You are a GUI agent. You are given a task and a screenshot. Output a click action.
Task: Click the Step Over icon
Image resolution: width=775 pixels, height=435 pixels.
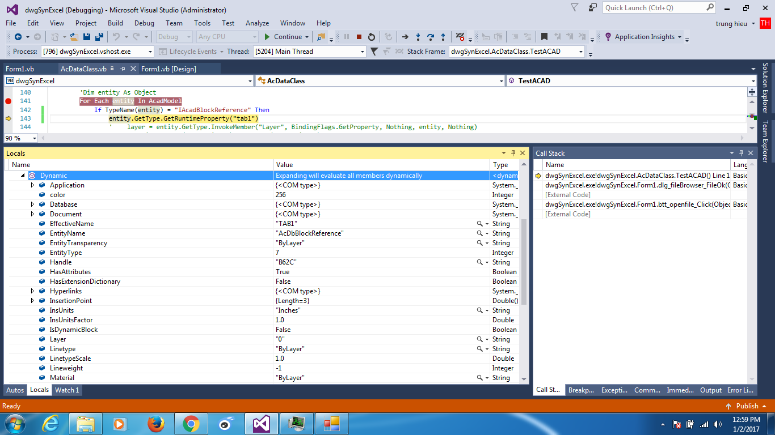(x=431, y=37)
